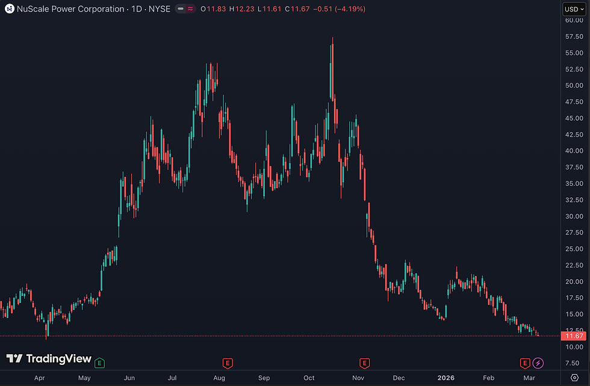This screenshot has width=590, height=386.
Task: Click the 2026 year label on time axis
Action: (446, 378)
